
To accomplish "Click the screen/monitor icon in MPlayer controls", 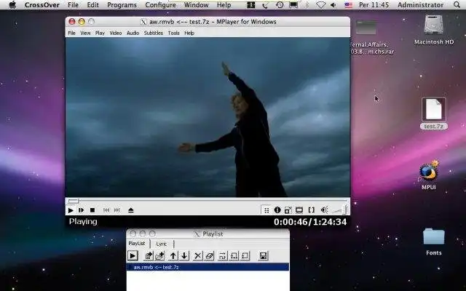I will (x=299, y=210).
